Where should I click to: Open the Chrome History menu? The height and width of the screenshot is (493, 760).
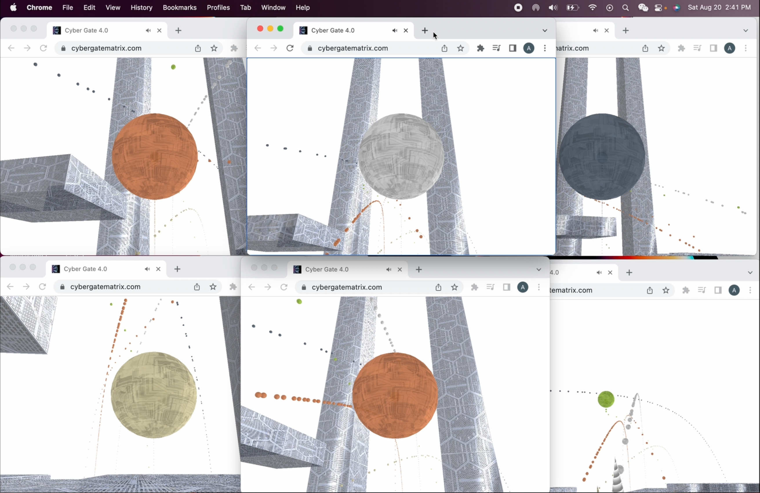point(141,7)
